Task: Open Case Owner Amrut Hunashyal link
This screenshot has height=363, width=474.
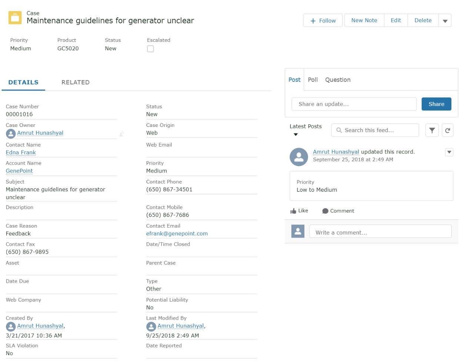Action: (x=40, y=133)
